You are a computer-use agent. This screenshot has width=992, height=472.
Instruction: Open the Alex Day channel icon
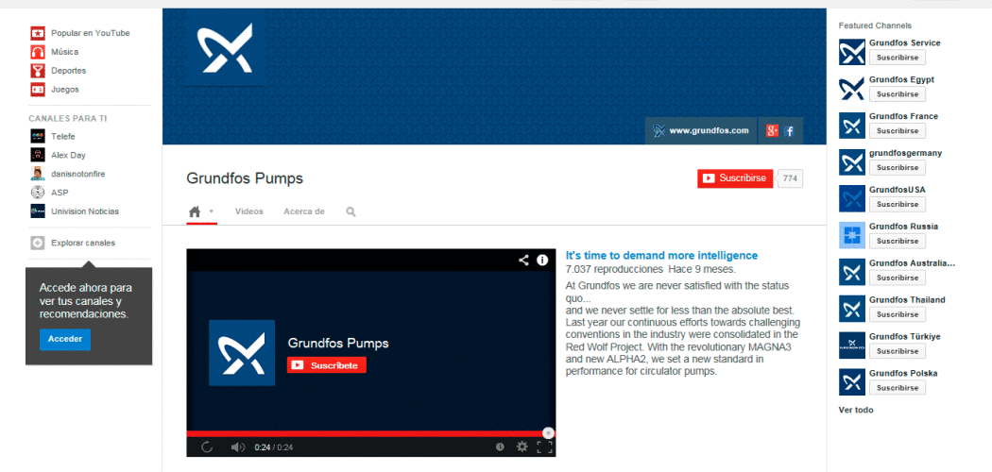click(38, 155)
